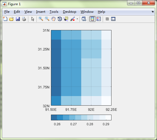Select the 31.25N latitude label
The width and height of the screenshot is (157, 140).
tap(44, 49)
